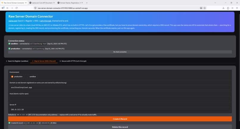
Task: Focus the Domain input with soulfoodinspired.app
Action: tap(120, 88)
